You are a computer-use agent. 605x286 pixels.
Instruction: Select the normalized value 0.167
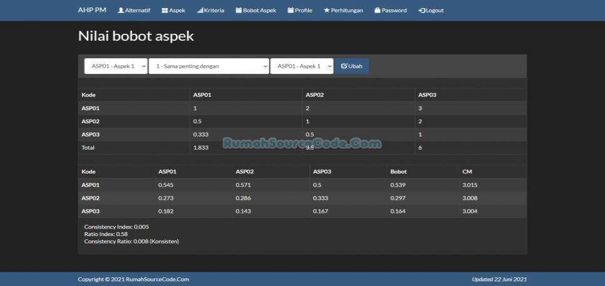point(321,212)
